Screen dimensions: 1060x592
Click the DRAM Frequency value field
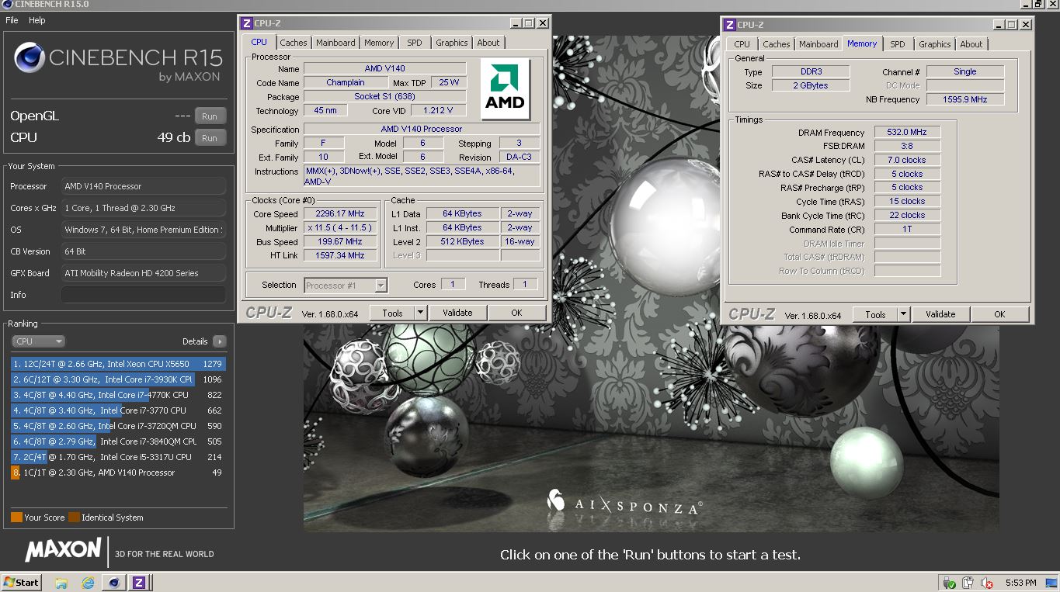(x=908, y=132)
